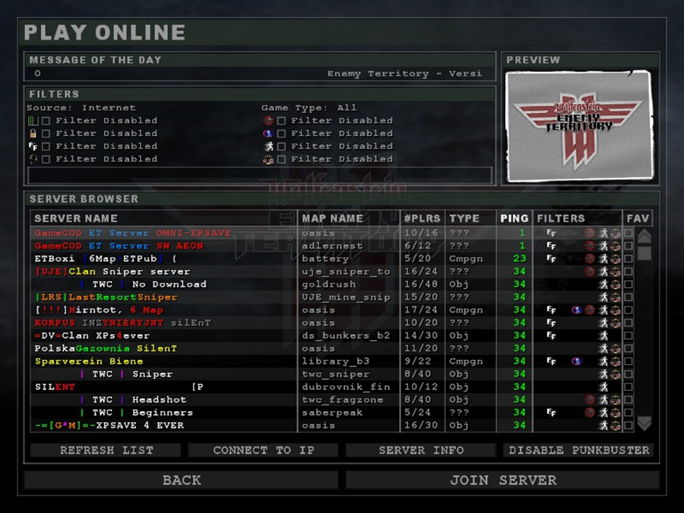
Task: Click the server list scroll down arrow
Action: (644, 423)
